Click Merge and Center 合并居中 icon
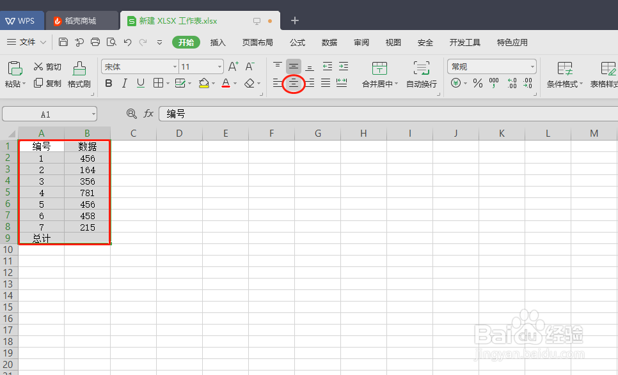Screen dimensions: 618x375 click(x=379, y=68)
